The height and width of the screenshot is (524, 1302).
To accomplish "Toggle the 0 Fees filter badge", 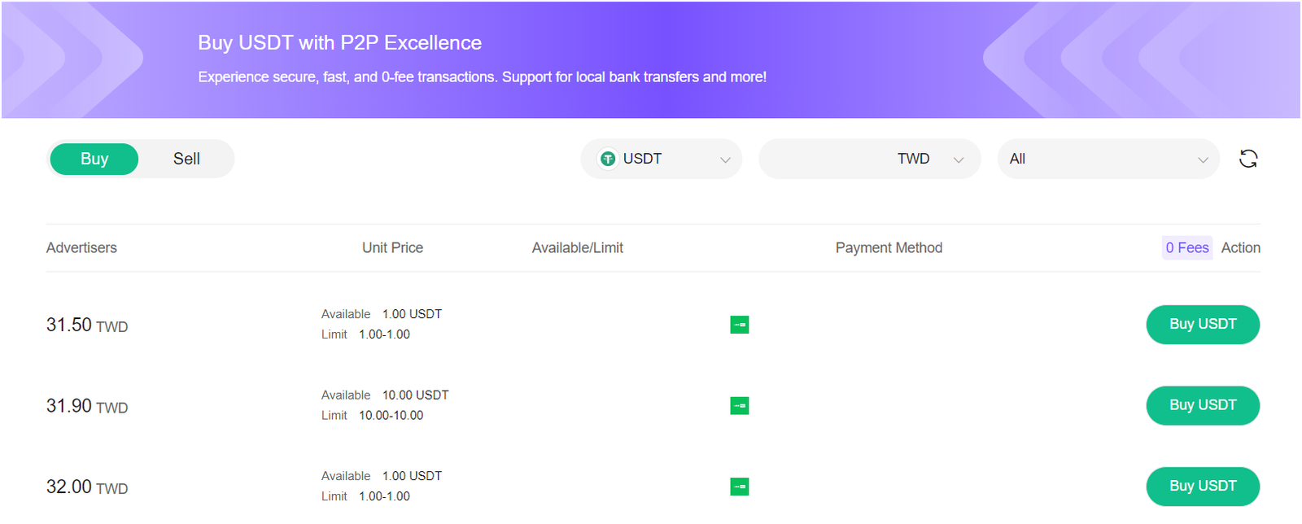I will coord(1186,247).
